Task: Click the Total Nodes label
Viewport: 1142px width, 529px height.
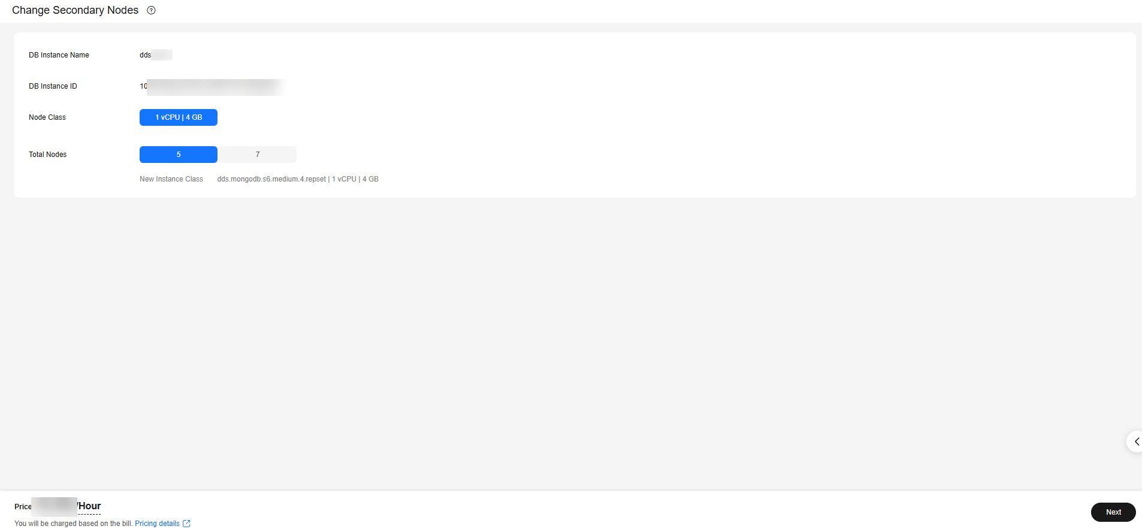Action: pyautogui.click(x=48, y=155)
